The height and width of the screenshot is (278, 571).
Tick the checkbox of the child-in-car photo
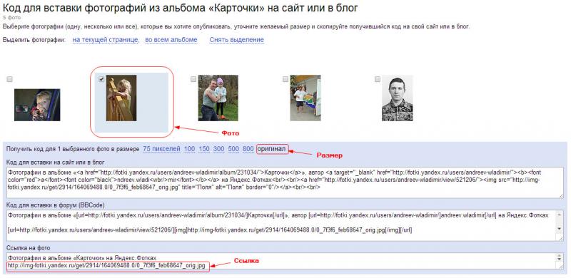point(10,79)
